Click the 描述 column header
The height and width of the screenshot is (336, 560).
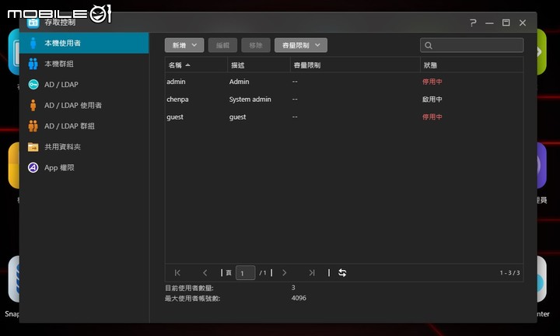click(x=259, y=65)
